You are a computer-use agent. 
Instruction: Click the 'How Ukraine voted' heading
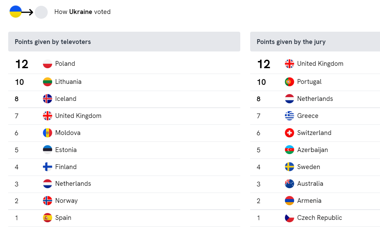82,12
